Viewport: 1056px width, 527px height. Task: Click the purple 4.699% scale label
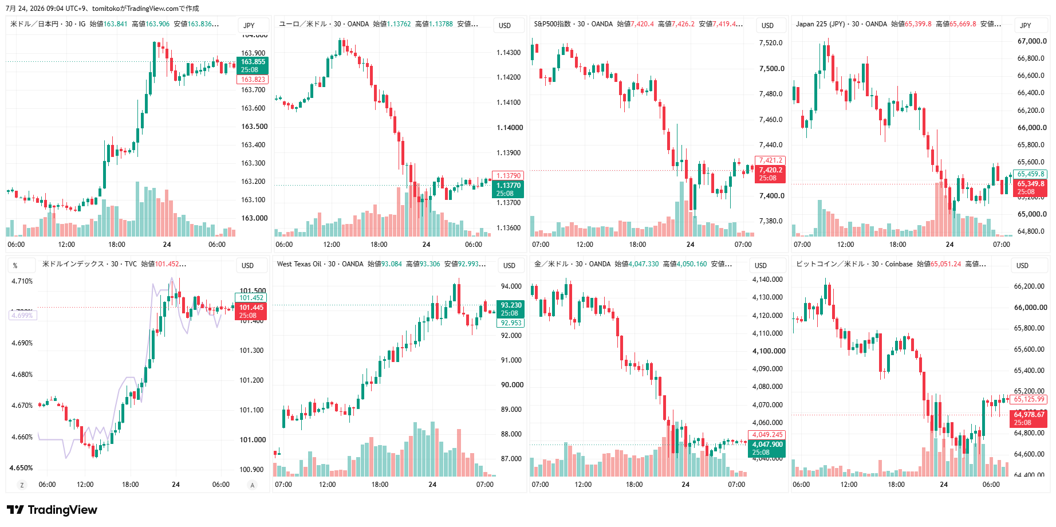[23, 316]
